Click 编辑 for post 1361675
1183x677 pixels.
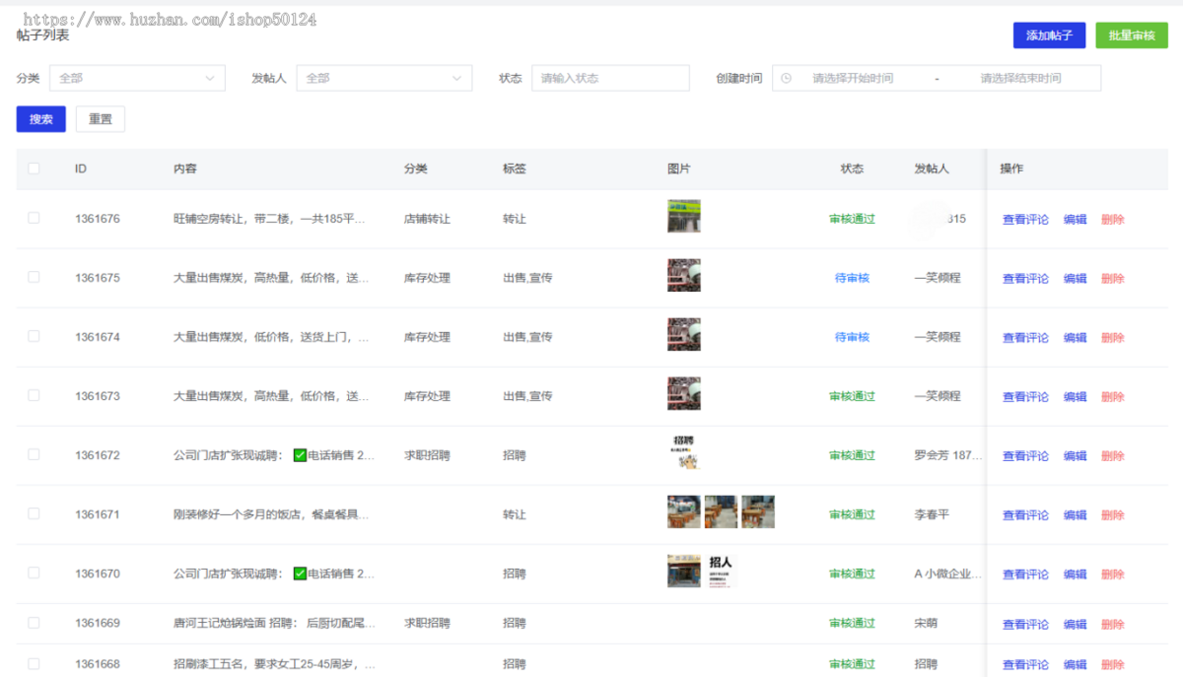coord(1075,278)
